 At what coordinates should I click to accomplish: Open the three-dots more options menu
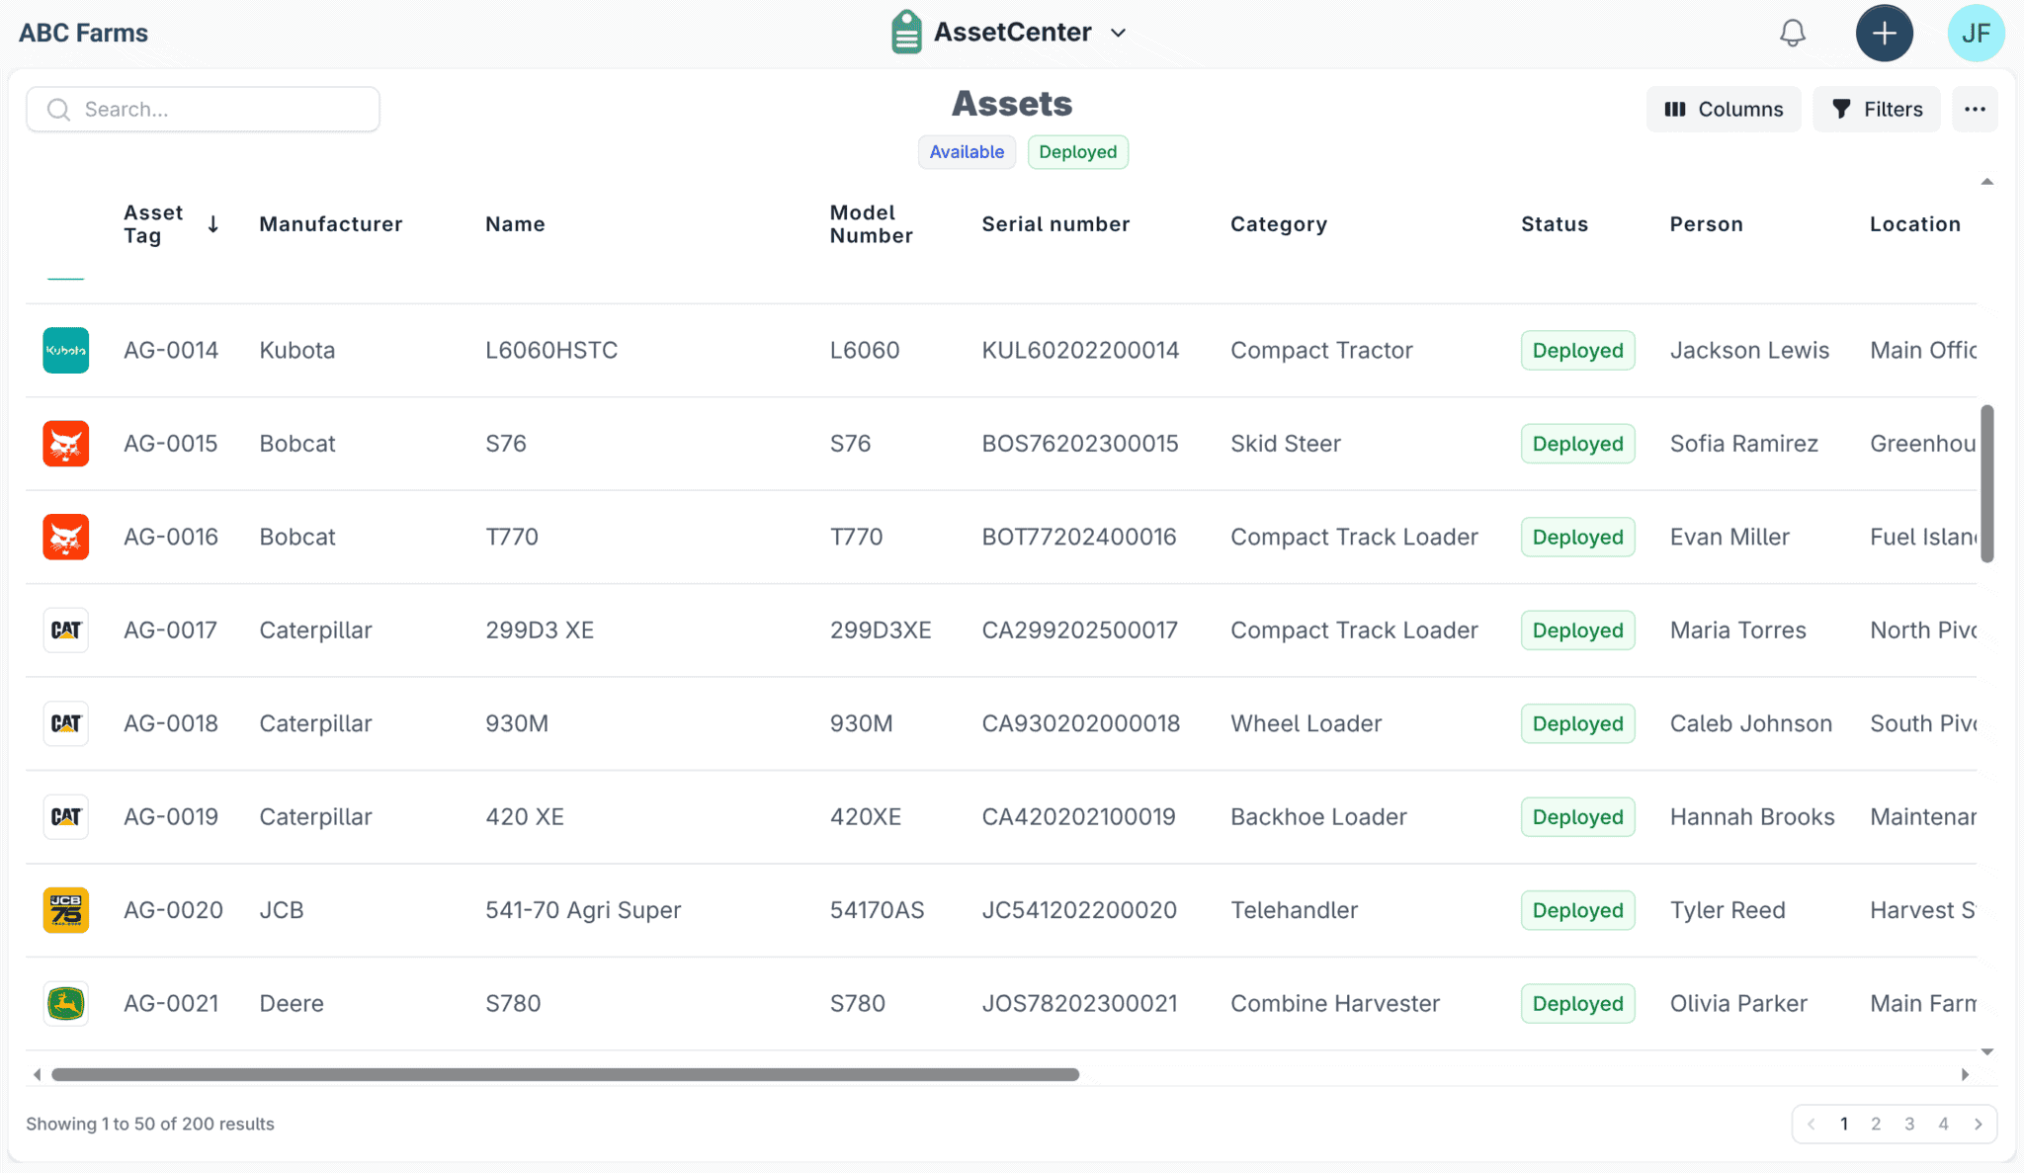pyautogui.click(x=1975, y=110)
